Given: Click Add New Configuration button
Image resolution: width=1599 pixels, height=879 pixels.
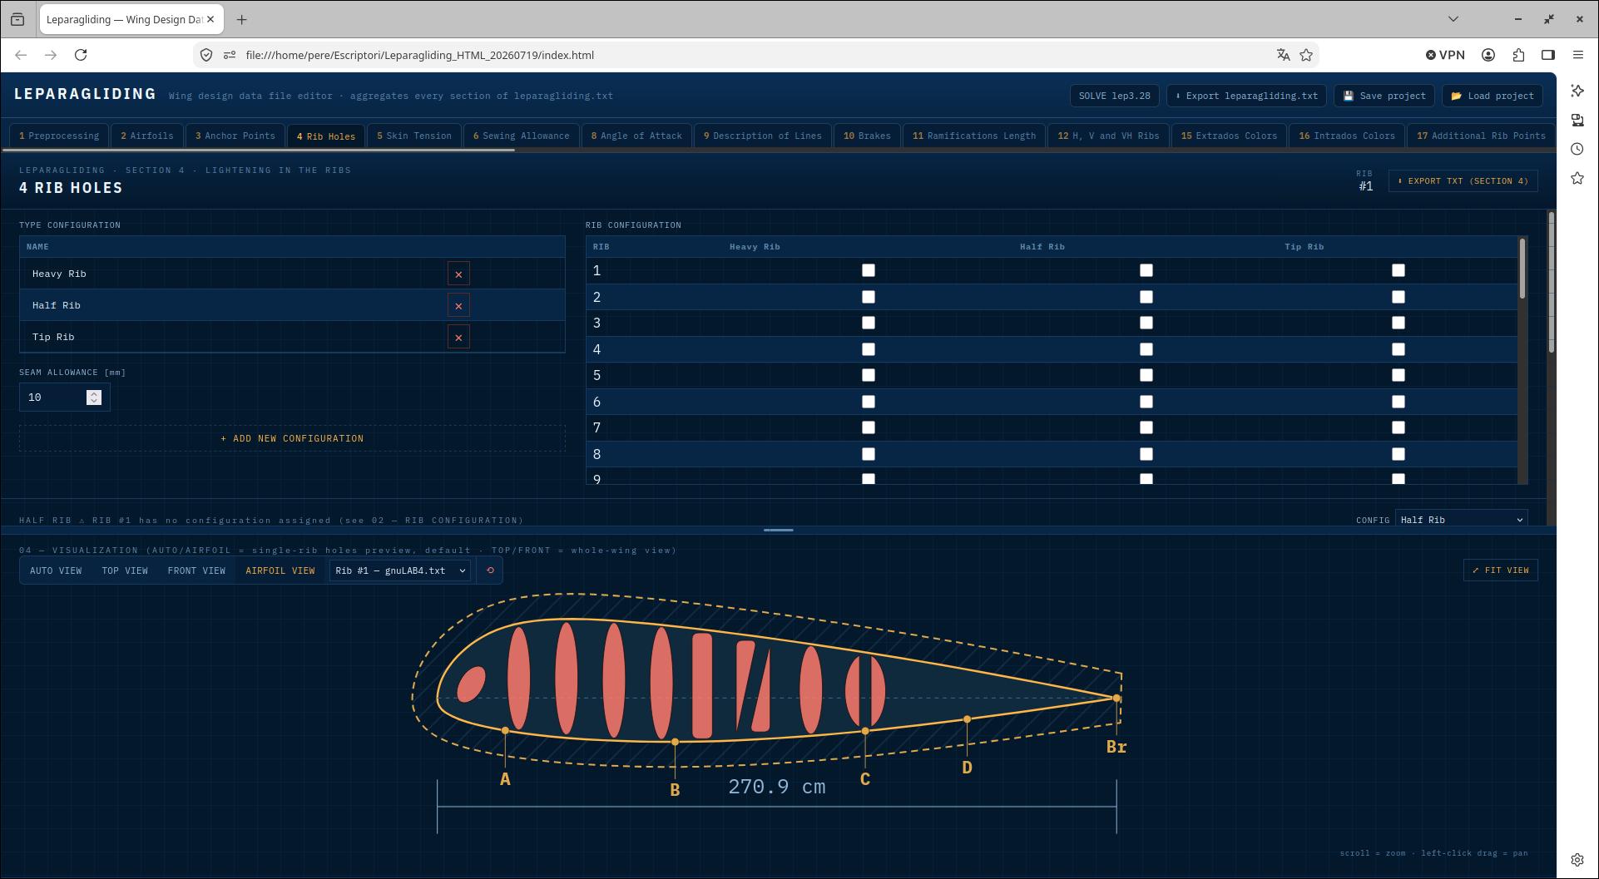Looking at the screenshot, I should [x=292, y=438].
